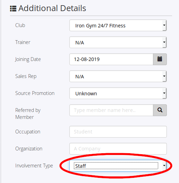This screenshot has height=183, width=179.
Task: Click the magnifier search icon for member referral
Action: coord(160,110)
